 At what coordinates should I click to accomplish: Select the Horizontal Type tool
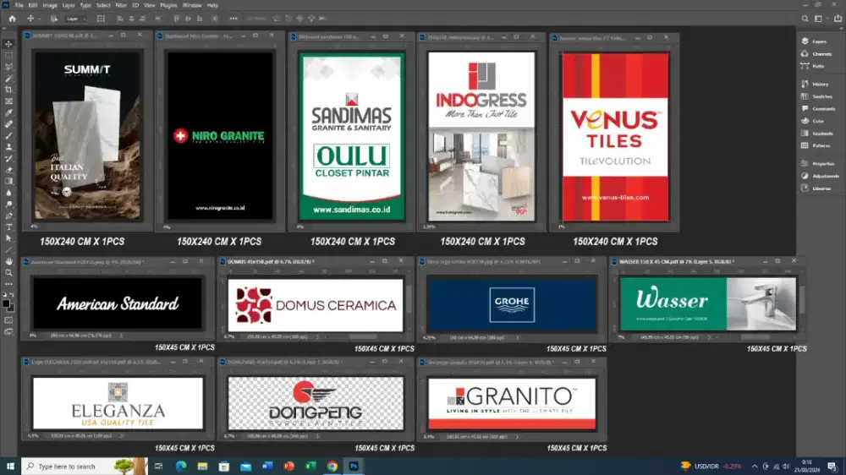(x=8, y=227)
